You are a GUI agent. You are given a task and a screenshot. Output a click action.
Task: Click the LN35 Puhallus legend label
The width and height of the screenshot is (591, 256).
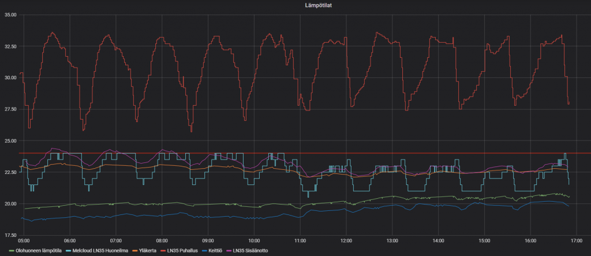click(186, 250)
